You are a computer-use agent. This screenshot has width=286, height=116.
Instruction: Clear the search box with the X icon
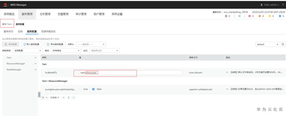point(277,44)
